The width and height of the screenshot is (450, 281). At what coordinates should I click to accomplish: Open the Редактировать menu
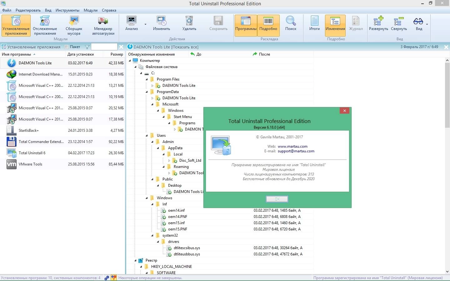[x=28, y=10]
